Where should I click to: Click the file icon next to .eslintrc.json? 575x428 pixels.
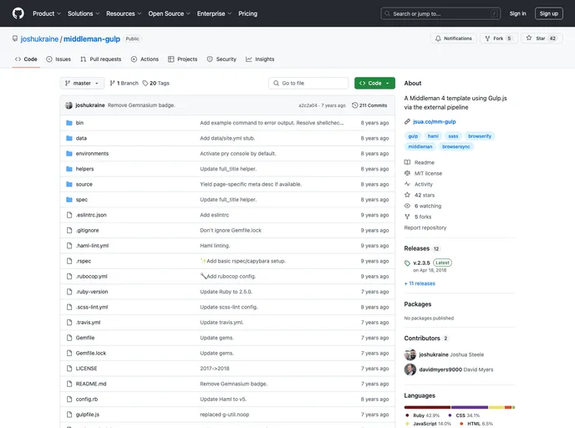(x=69, y=215)
